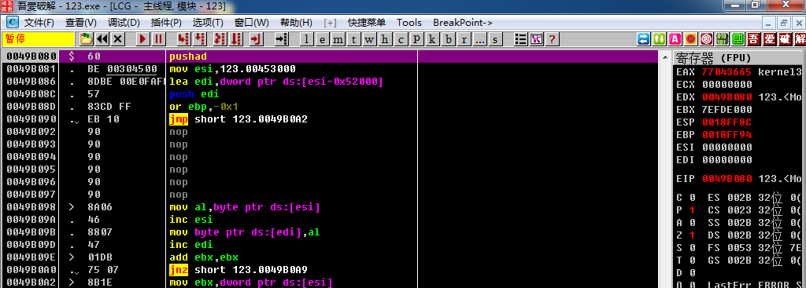The width and height of the screenshot is (806, 288).
Task: Open the 插件(P) menu
Action: pos(166,23)
